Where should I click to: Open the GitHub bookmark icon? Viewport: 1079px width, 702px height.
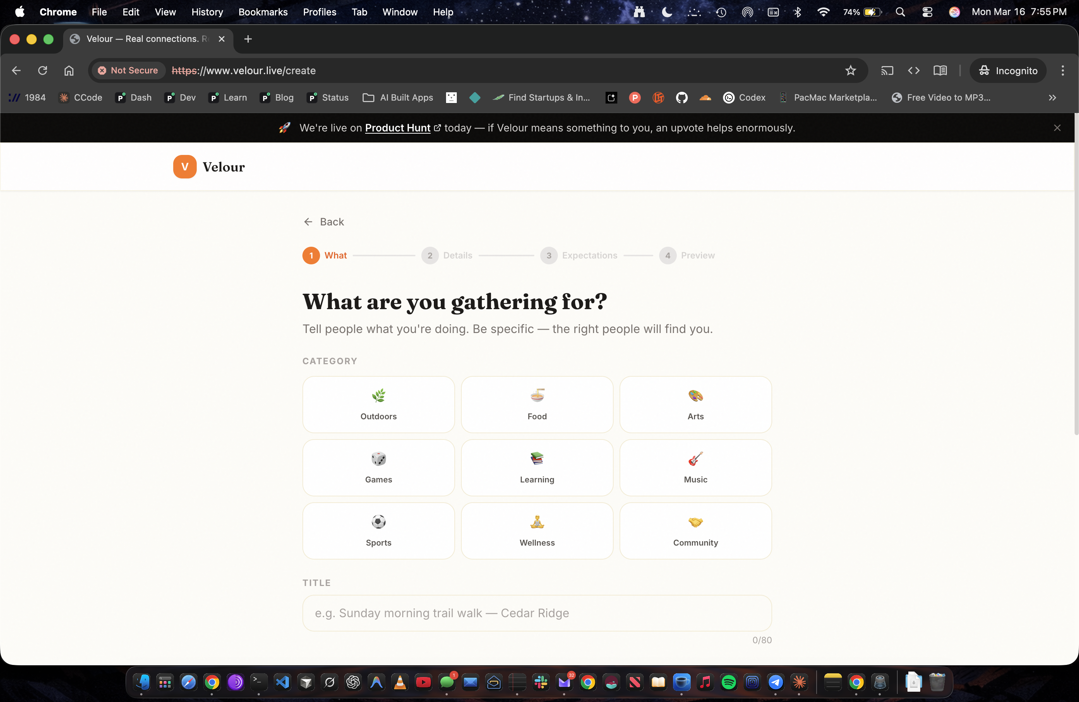tap(682, 98)
